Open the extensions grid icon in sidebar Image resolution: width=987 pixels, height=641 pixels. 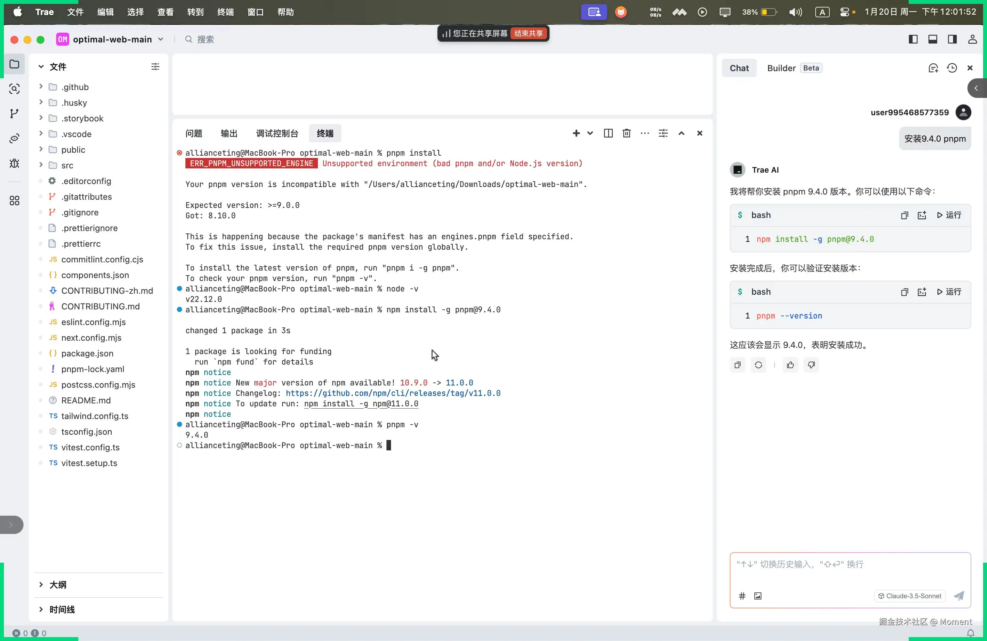pos(14,201)
